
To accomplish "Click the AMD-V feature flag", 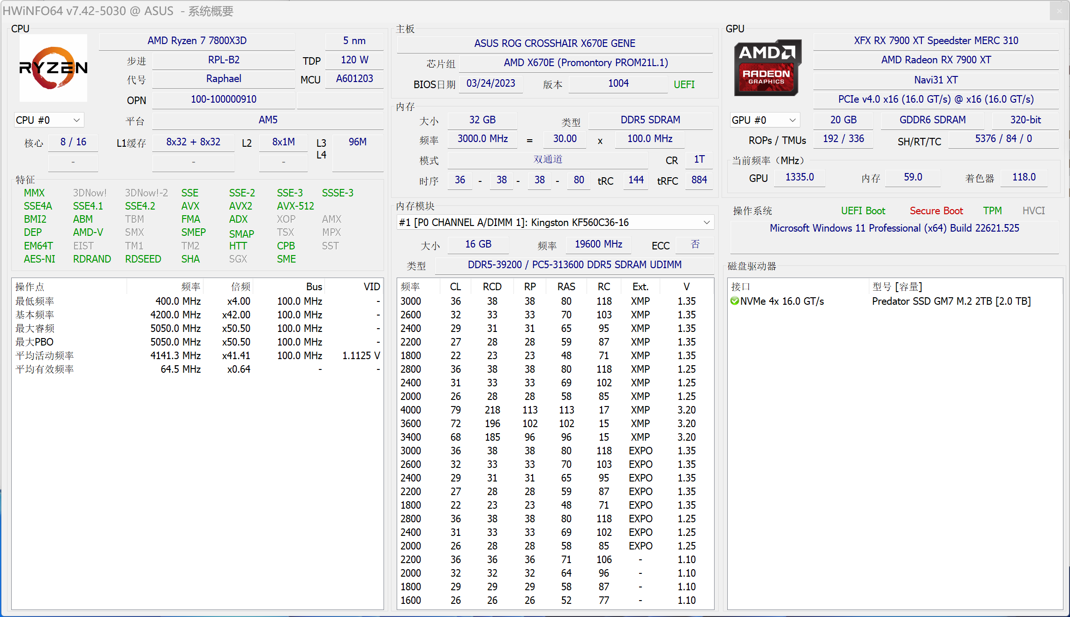I will 88,233.
